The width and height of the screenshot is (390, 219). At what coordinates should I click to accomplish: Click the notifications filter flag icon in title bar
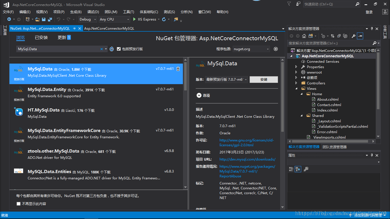tap(289, 4)
